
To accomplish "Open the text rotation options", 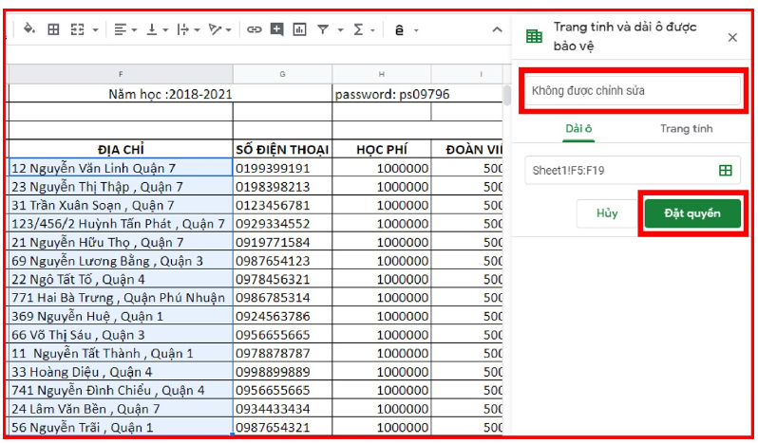I will (219, 30).
